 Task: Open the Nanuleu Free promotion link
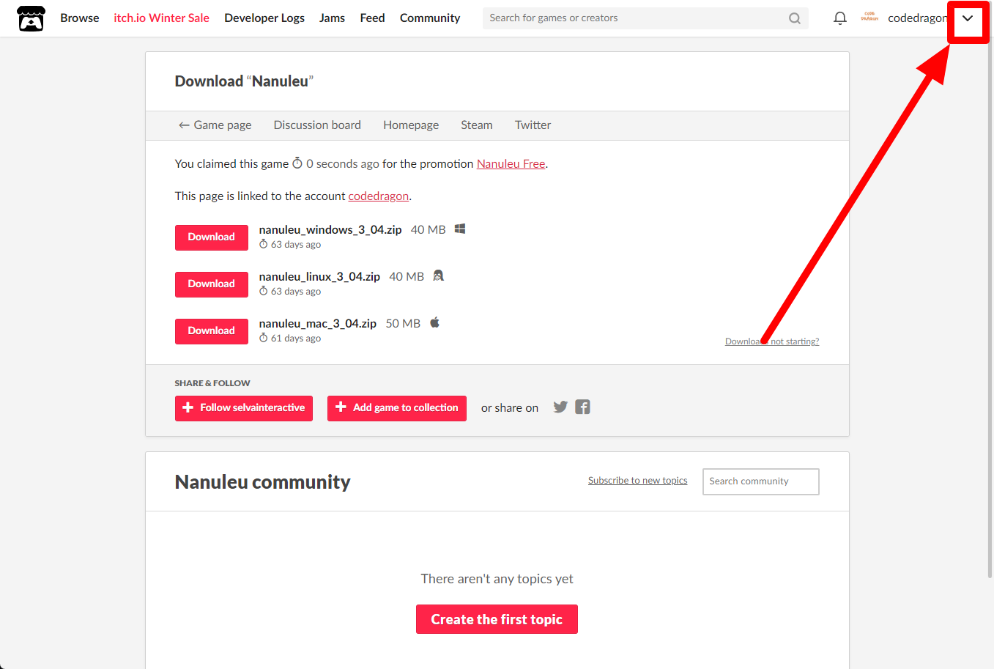tap(511, 164)
